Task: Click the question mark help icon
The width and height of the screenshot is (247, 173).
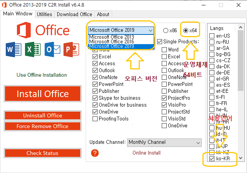Action: [x=95, y=153]
